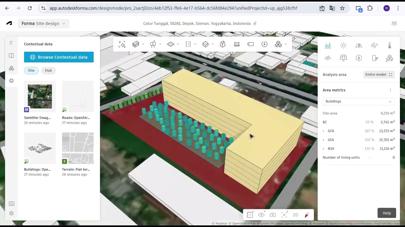Open keyboard shortcuts icon in sidebar
Screen dimensions: 405x227
11,204
